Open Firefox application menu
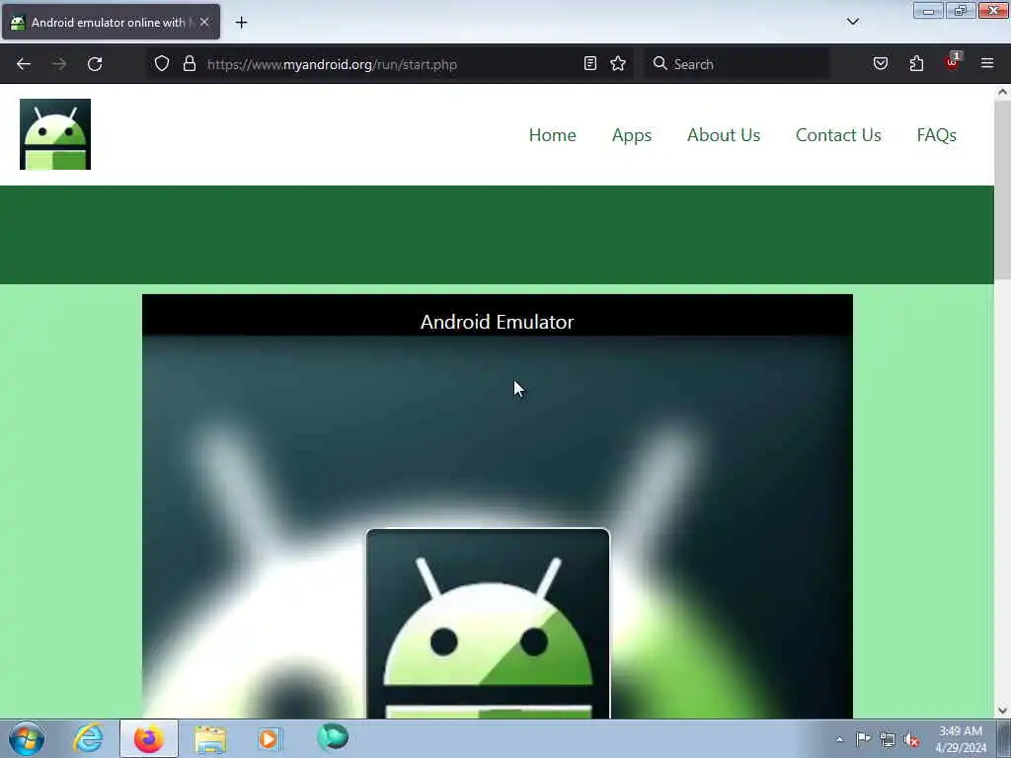This screenshot has height=758, width=1011. 987,63
